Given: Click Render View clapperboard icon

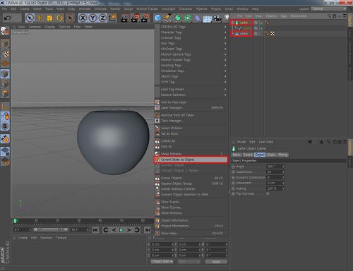Looking at the screenshot, I should pos(124,18).
